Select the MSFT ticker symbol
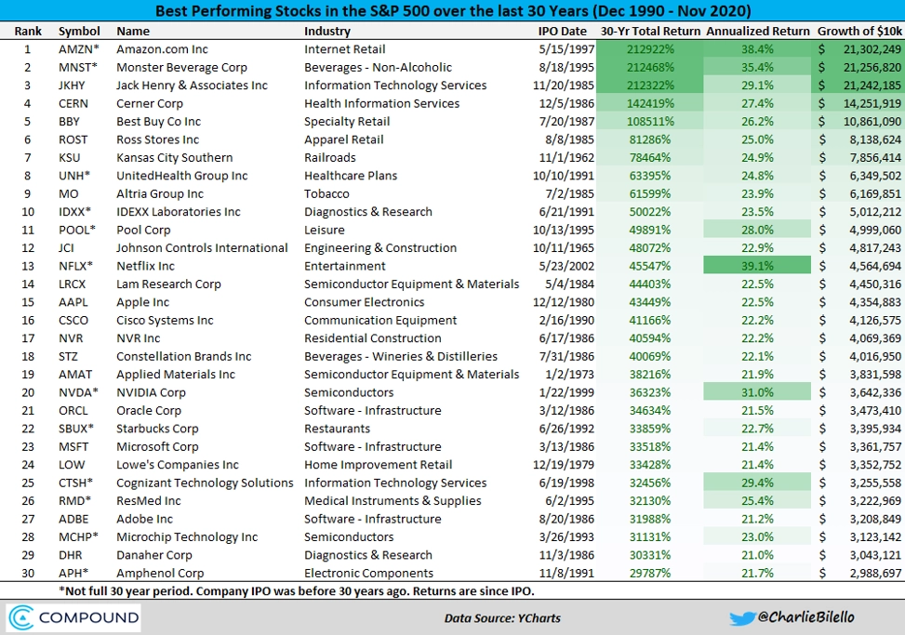 (x=73, y=447)
